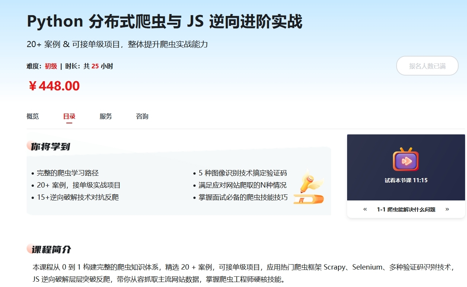The height and width of the screenshot is (287, 467).
Task: Open the 服务 tab
Action: click(x=106, y=116)
